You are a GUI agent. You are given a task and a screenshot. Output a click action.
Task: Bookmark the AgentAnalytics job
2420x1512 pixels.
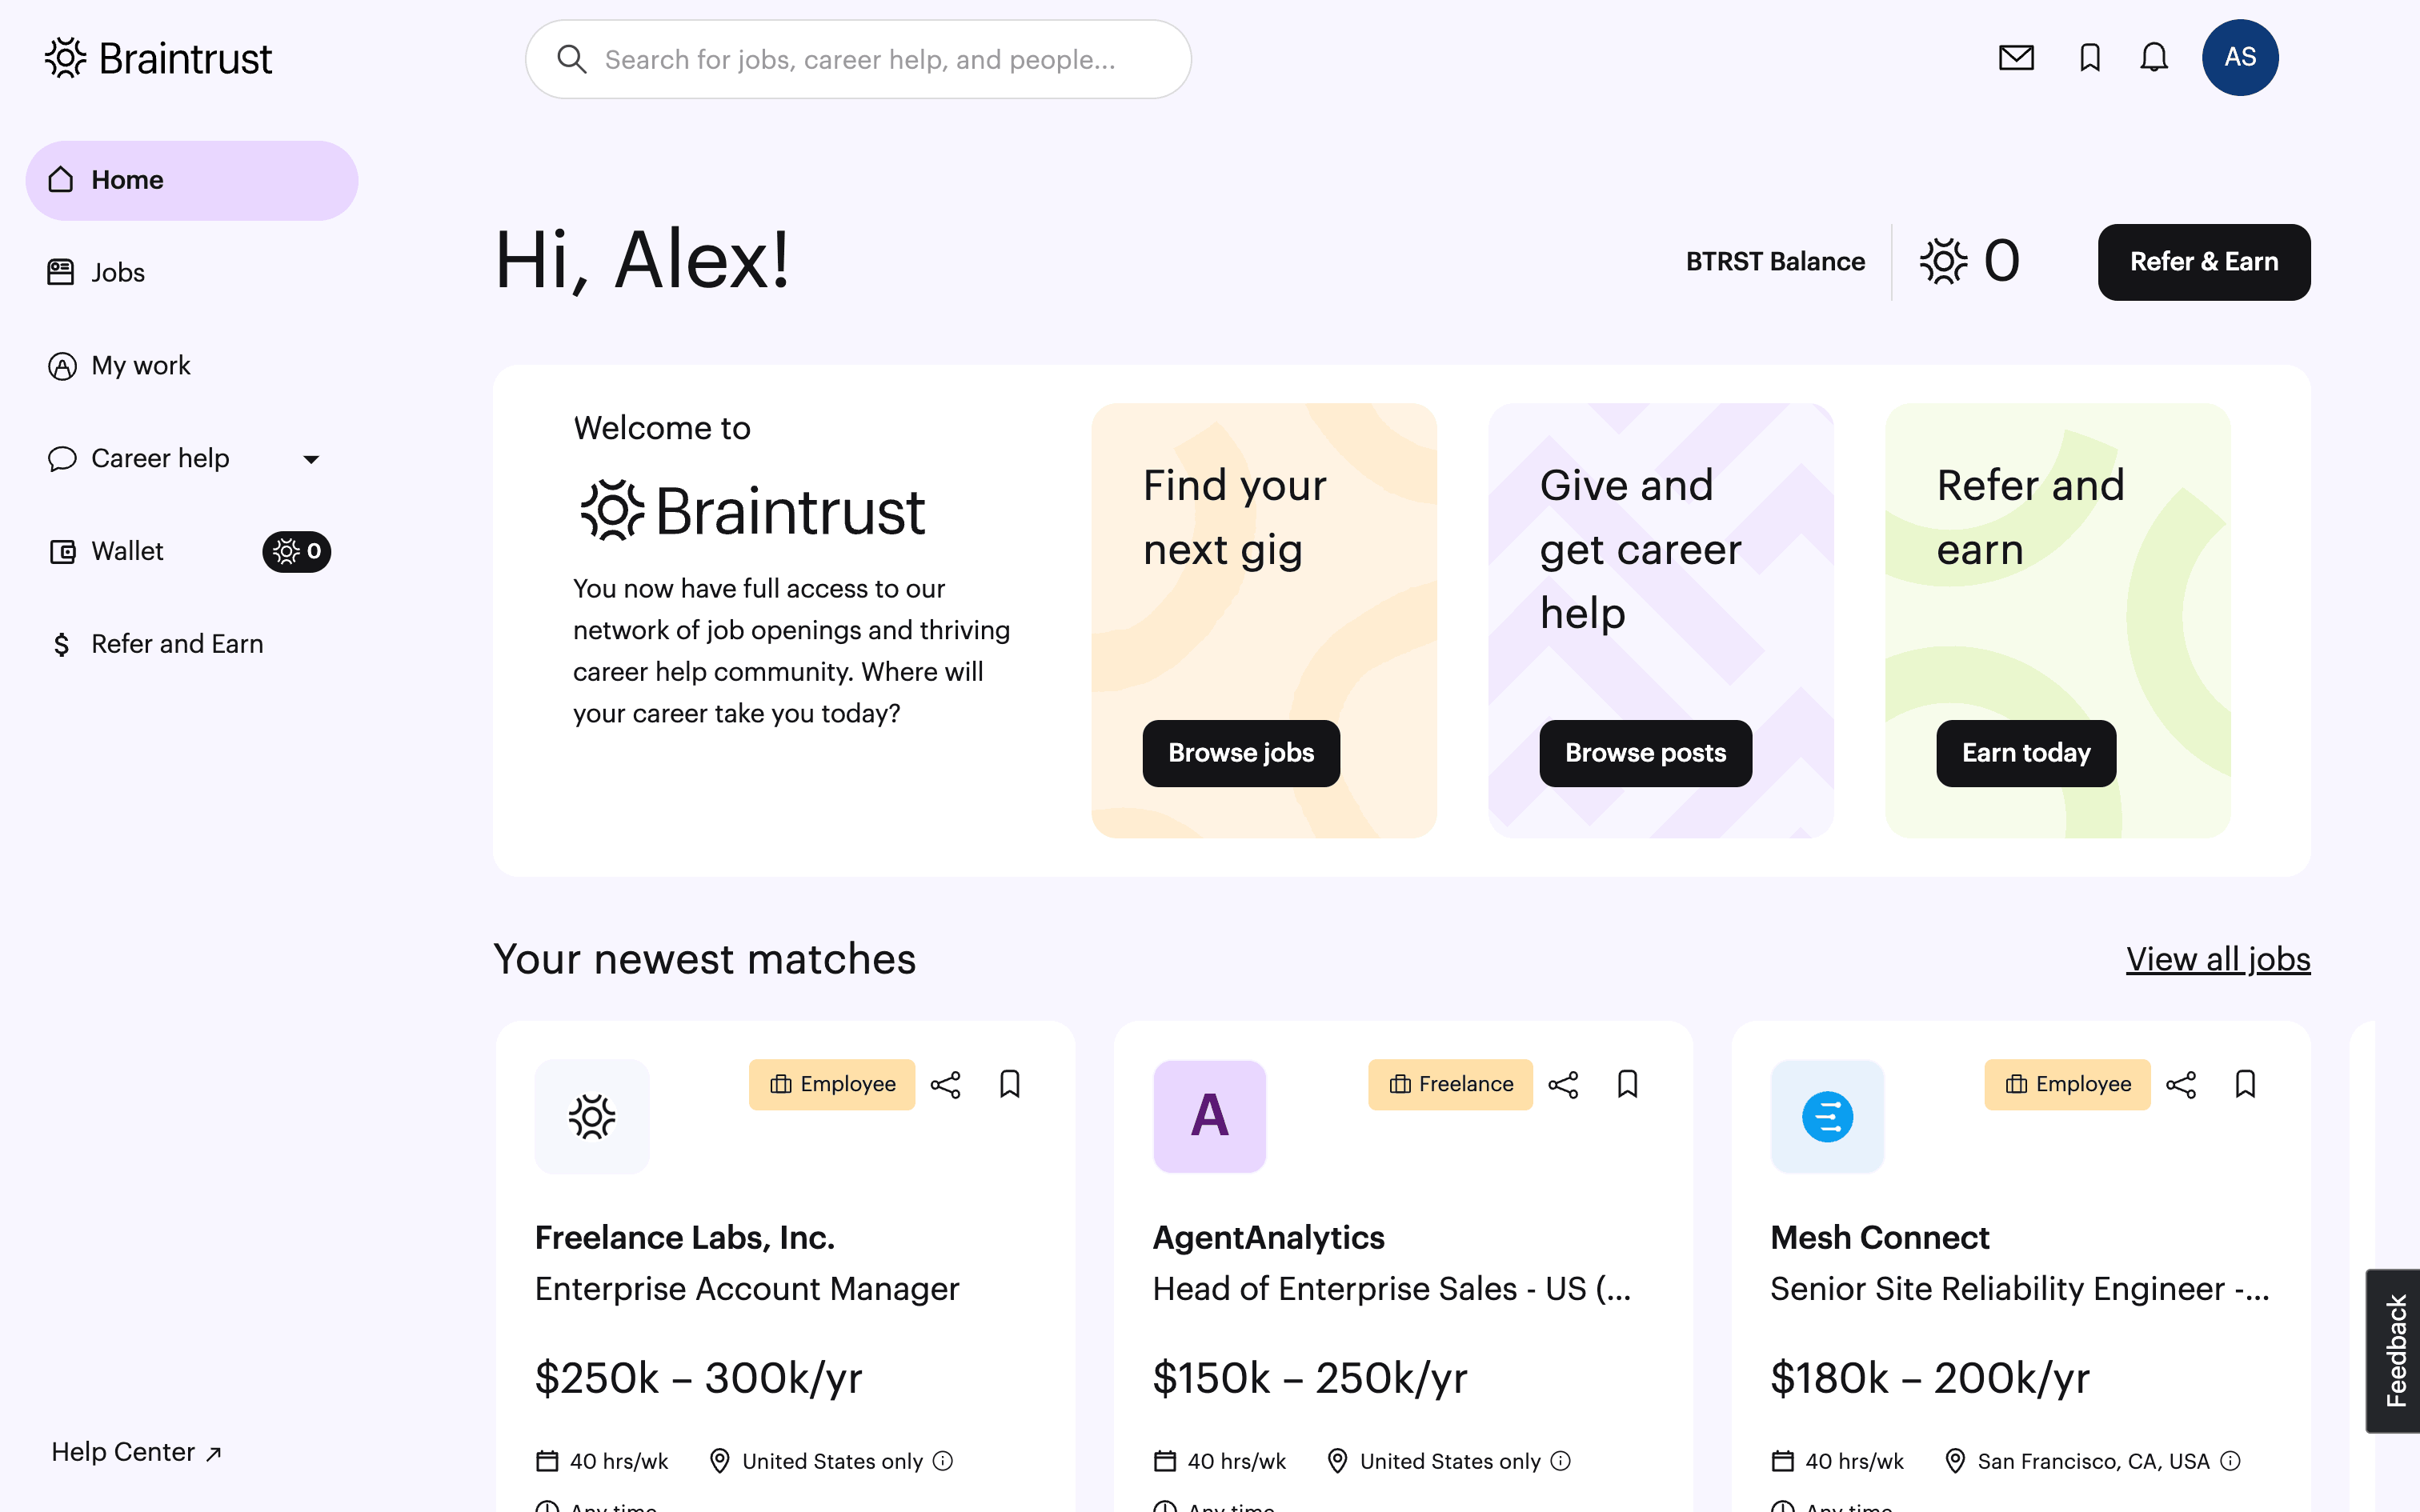click(x=1627, y=1084)
